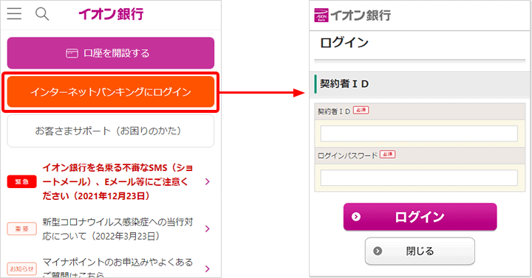Click the お知らせ badge
The image size is (532, 278).
[21, 269]
